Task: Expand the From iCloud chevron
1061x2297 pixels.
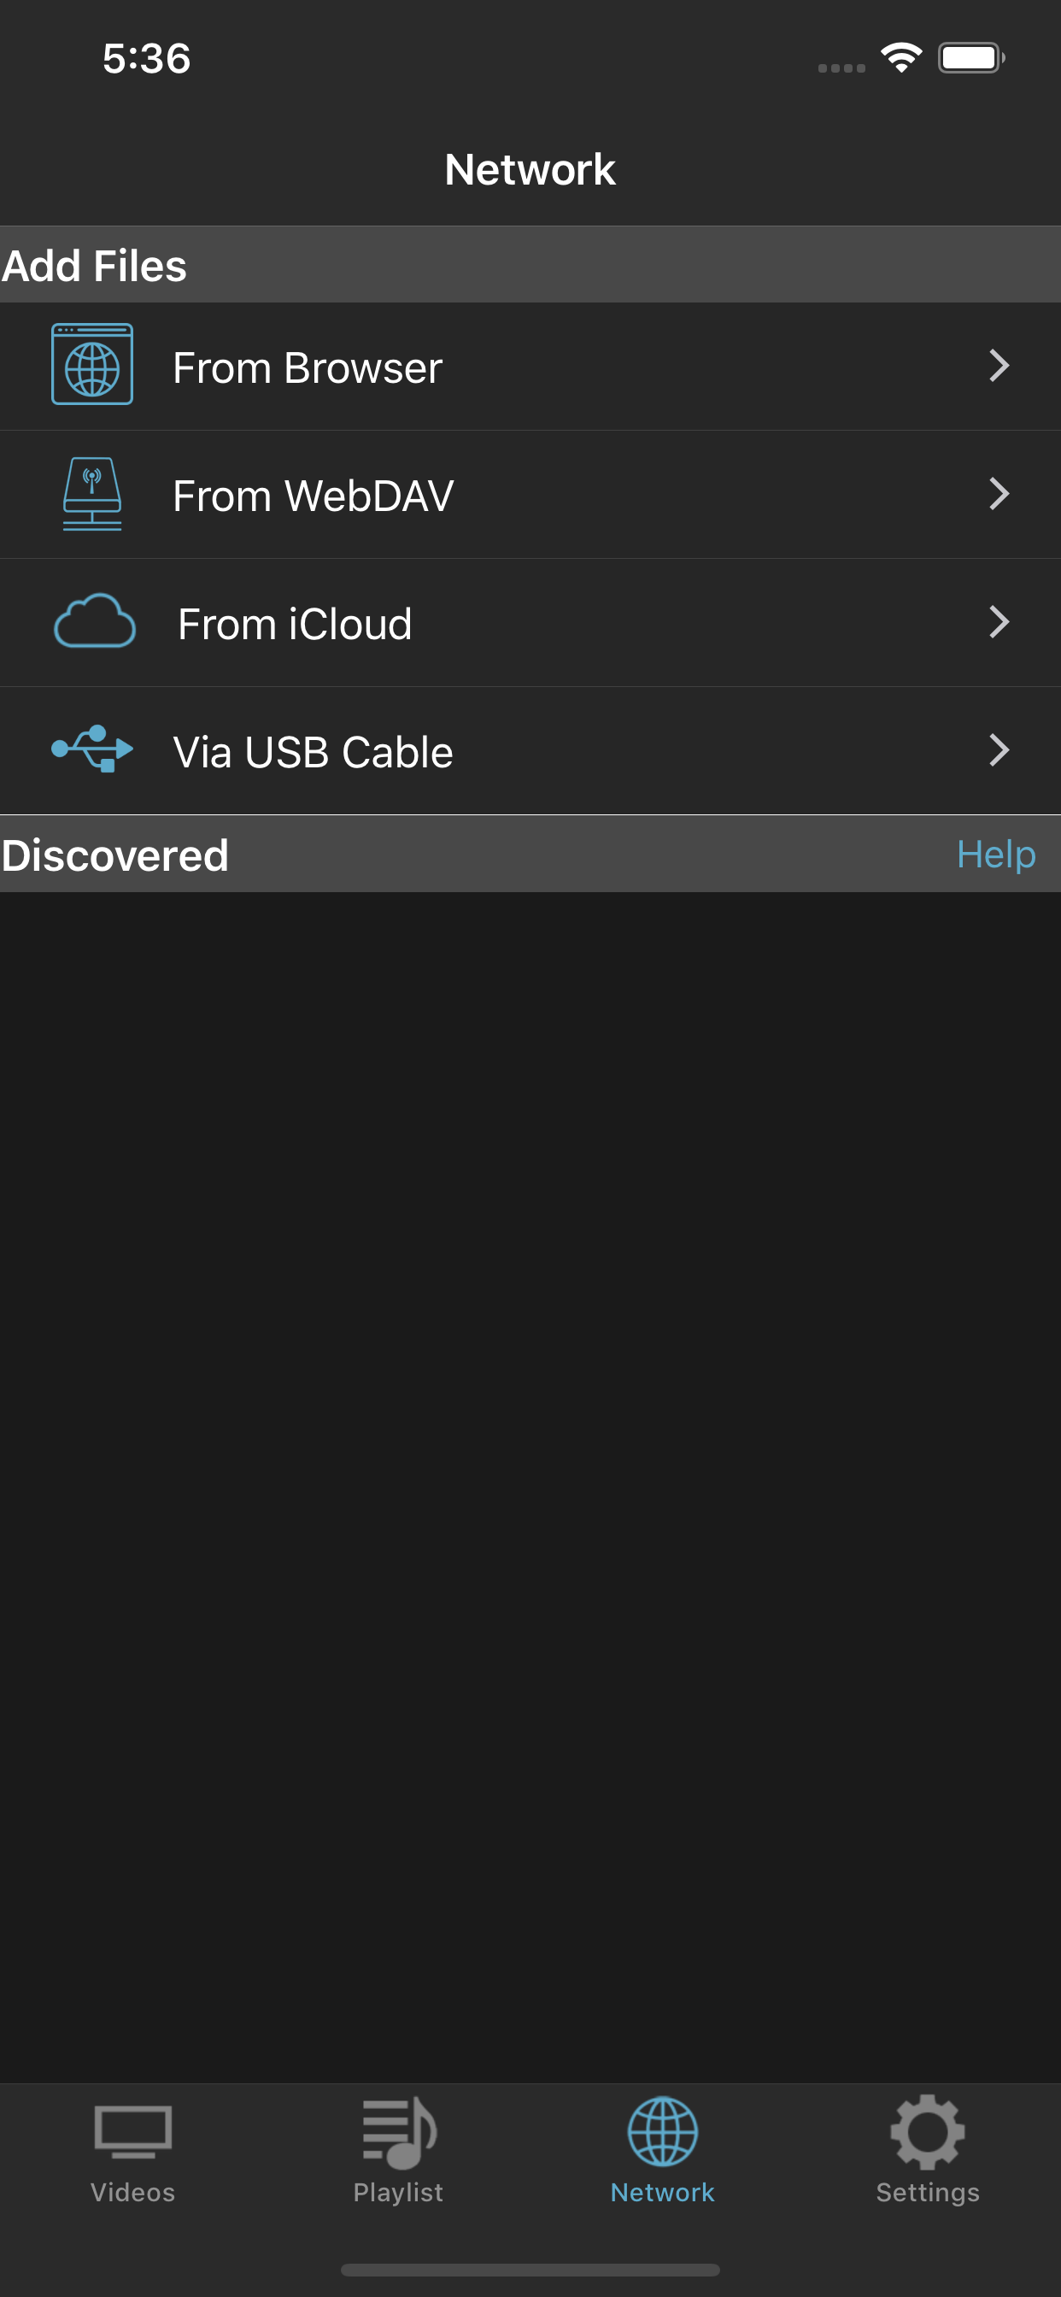Action: click(x=999, y=622)
